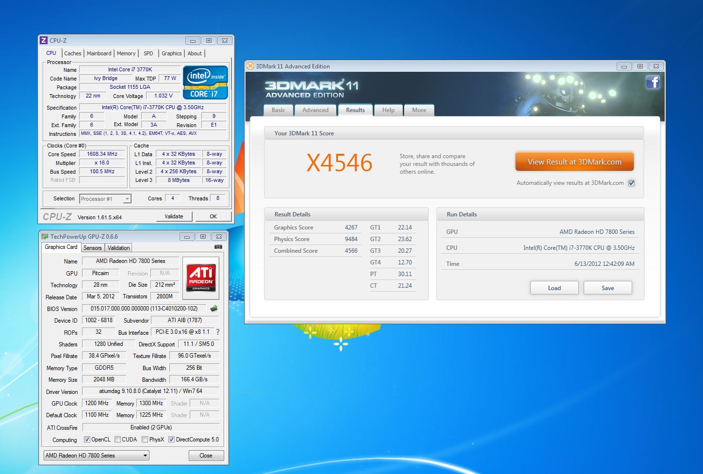Screen dimensions: 703x474
Task: Click the X4546 score text
Action: [339, 163]
